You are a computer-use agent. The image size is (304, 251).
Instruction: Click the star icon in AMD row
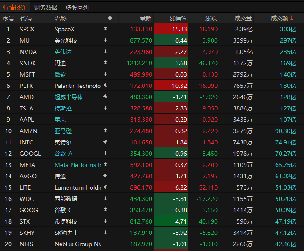[x=106, y=97]
